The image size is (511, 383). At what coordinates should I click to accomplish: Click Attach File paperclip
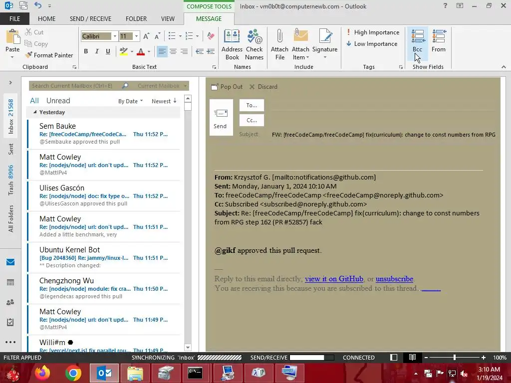click(279, 44)
